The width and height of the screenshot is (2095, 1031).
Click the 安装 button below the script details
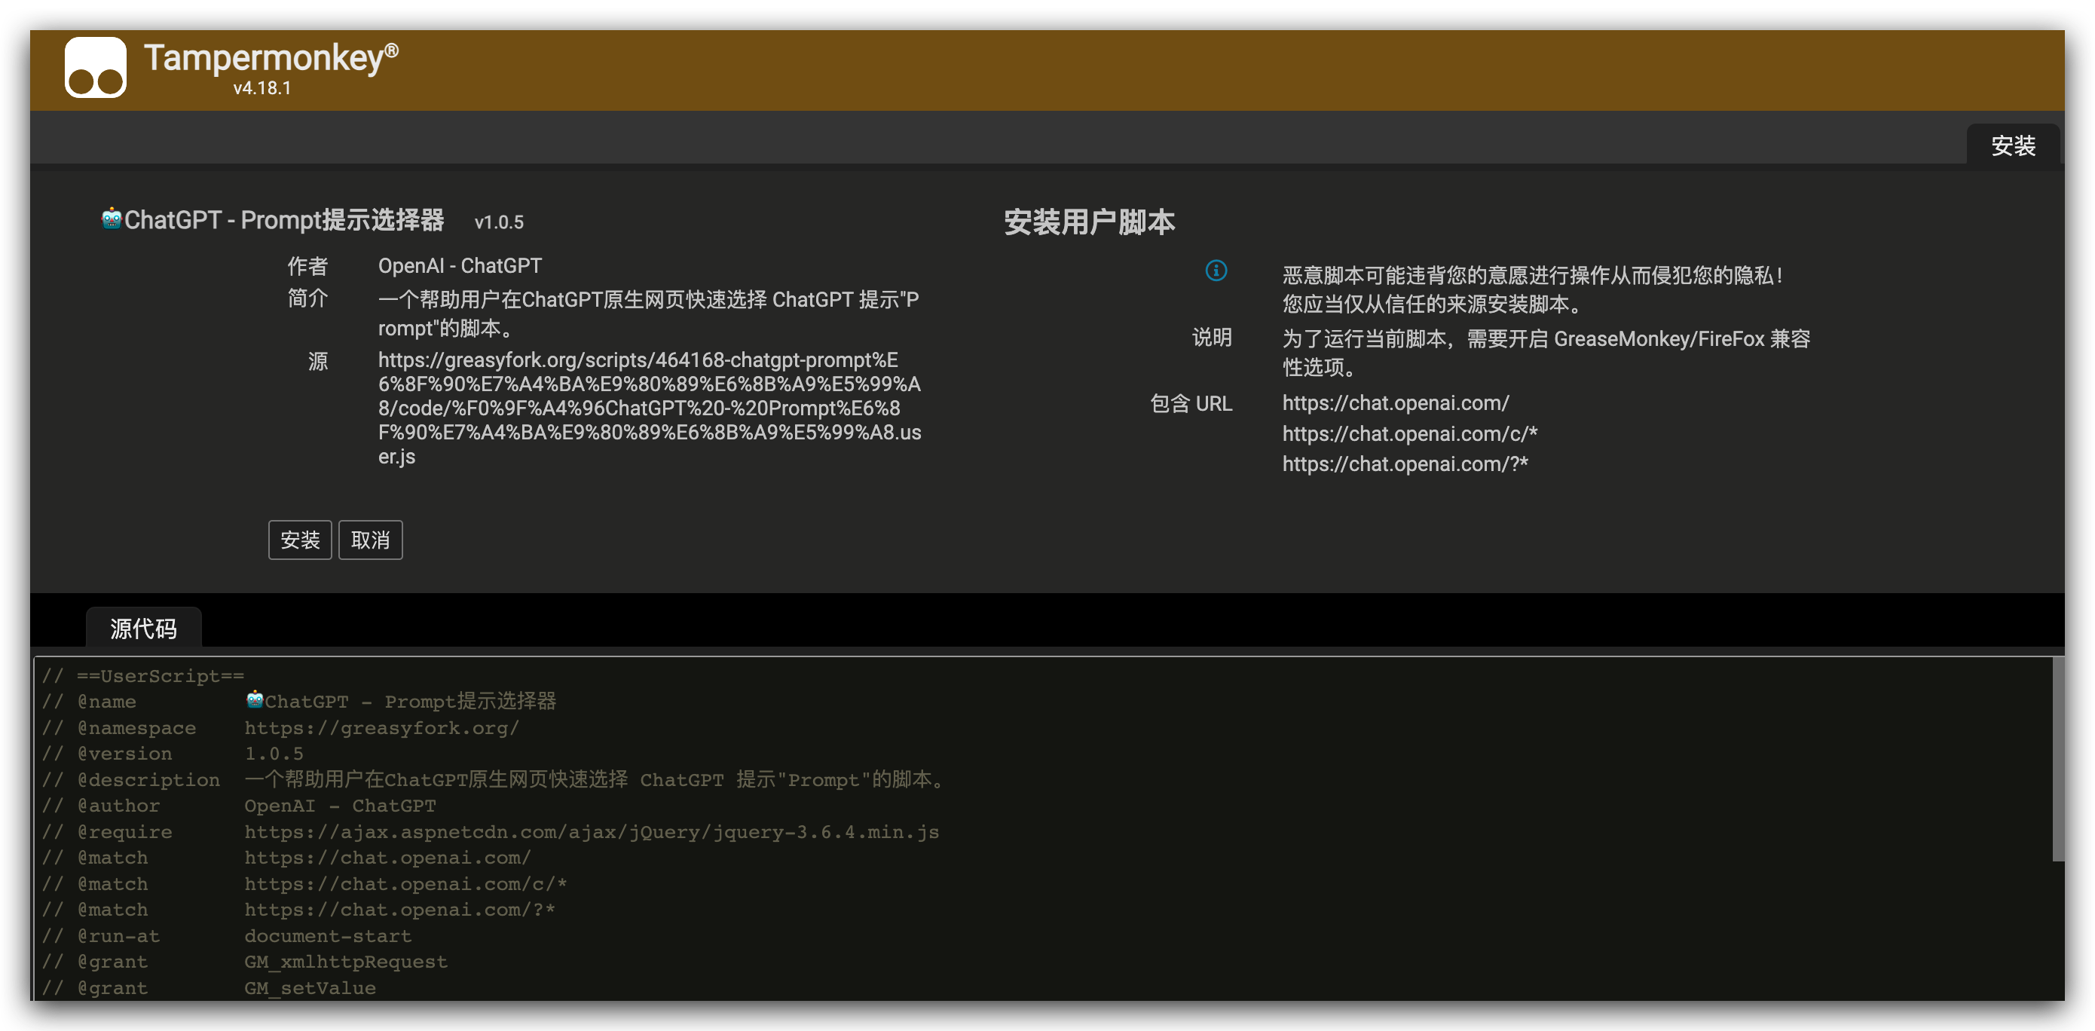coord(300,540)
